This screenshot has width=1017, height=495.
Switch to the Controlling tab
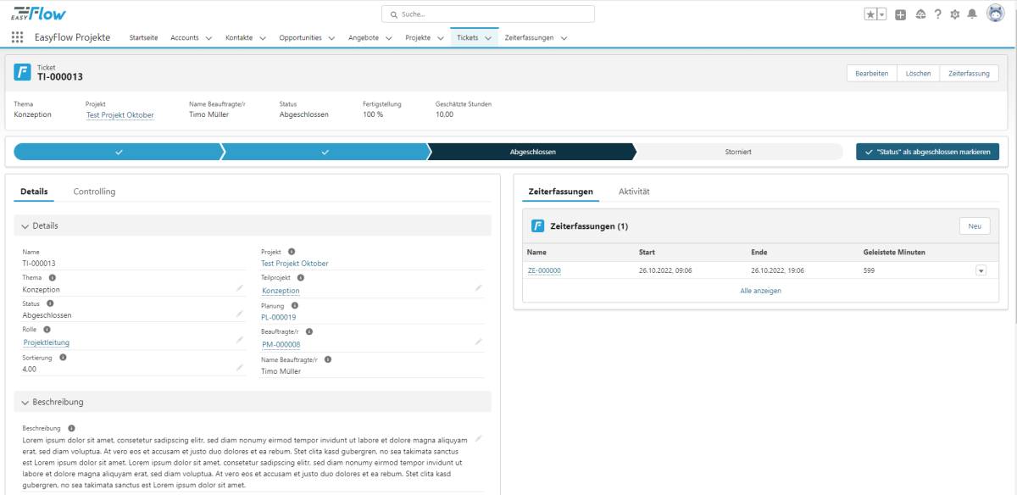(x=94, y=192)
